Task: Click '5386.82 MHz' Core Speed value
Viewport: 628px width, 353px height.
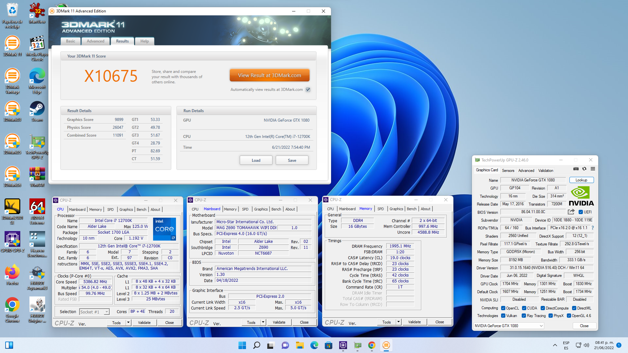Action: point(95,282)
